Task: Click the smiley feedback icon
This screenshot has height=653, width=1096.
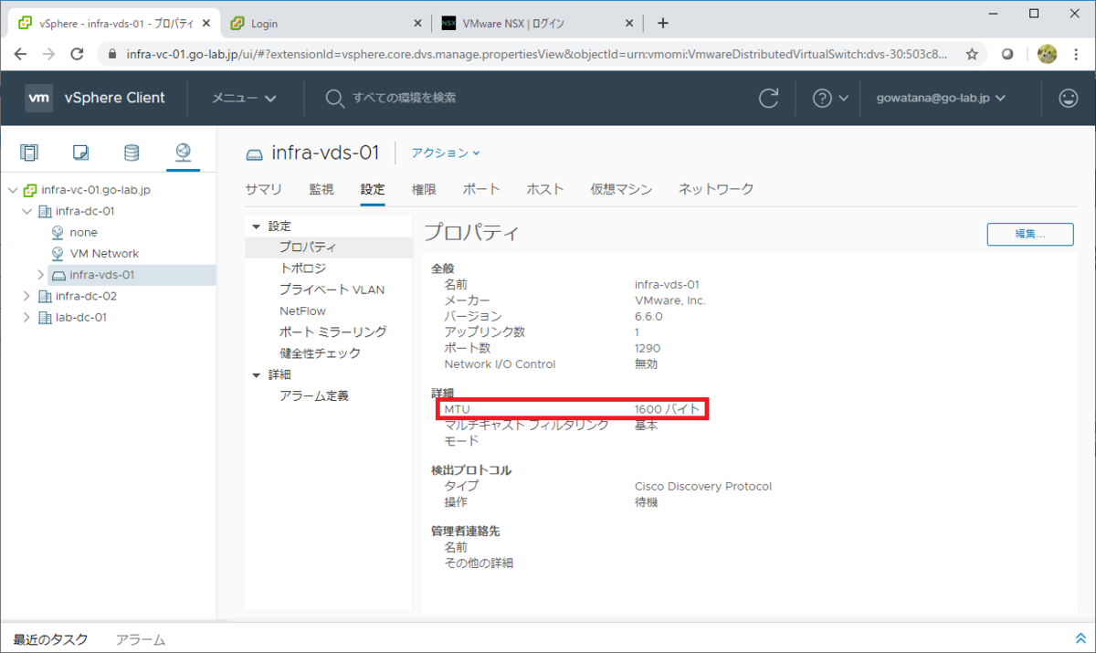Action: click(1069, 98)
